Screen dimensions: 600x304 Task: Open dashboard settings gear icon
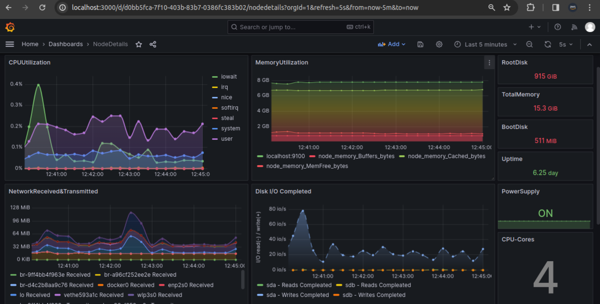pyautogui.click(x=439, y=44)
